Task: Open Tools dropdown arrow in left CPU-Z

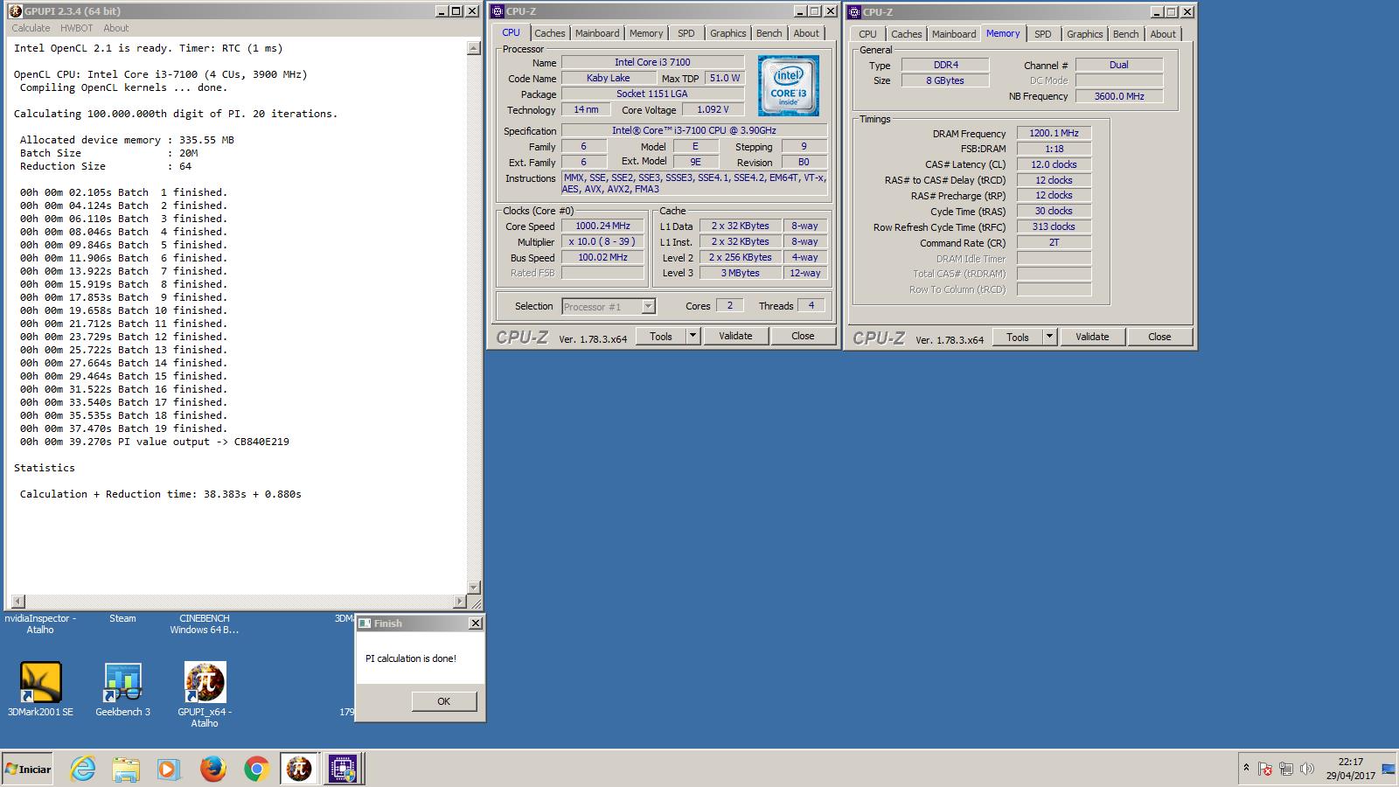Action: 693,336
